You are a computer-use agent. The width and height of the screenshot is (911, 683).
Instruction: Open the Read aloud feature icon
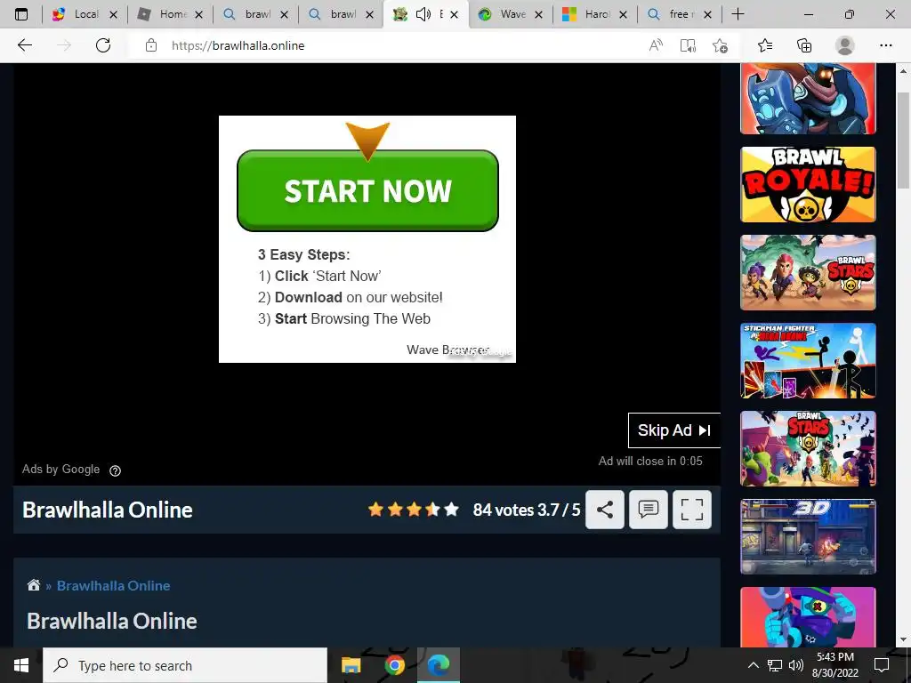click(x=656, y=45)
